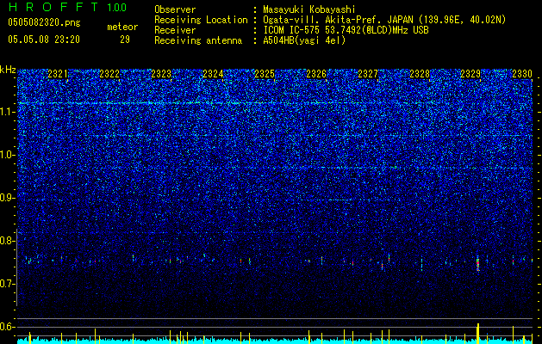Click the 0.9 kHz frequency axis label

(x=8, y=198)
